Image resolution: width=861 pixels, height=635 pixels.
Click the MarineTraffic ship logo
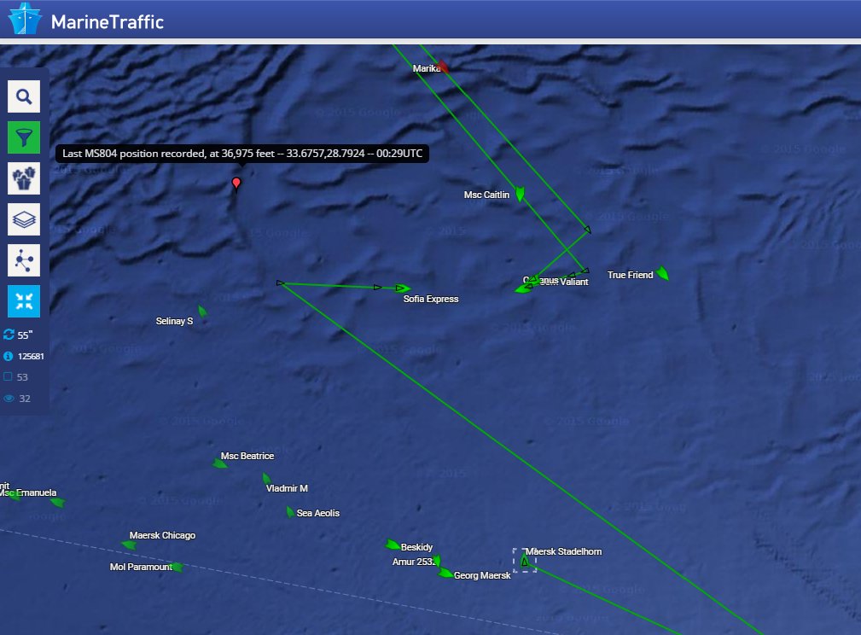point(25,18)
